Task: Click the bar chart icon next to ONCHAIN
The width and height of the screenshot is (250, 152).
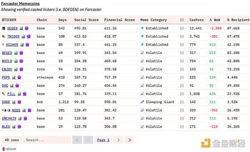Action: (x=20, y=118)
